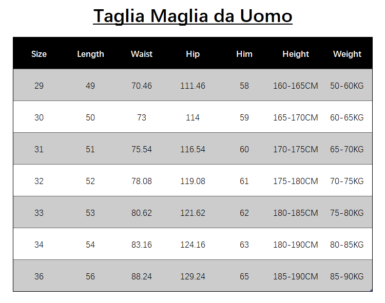Click the title 'Taglia Maglia da Uomo'
The image size is (385, 303).
coord(192,16)
